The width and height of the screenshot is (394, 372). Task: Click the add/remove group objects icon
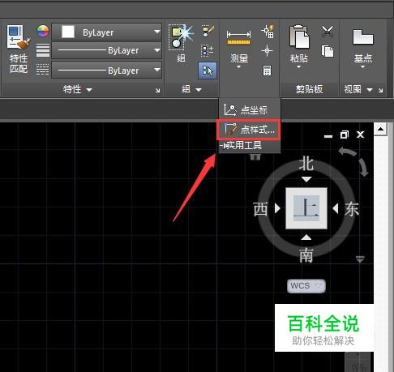(x=208, y=50)
